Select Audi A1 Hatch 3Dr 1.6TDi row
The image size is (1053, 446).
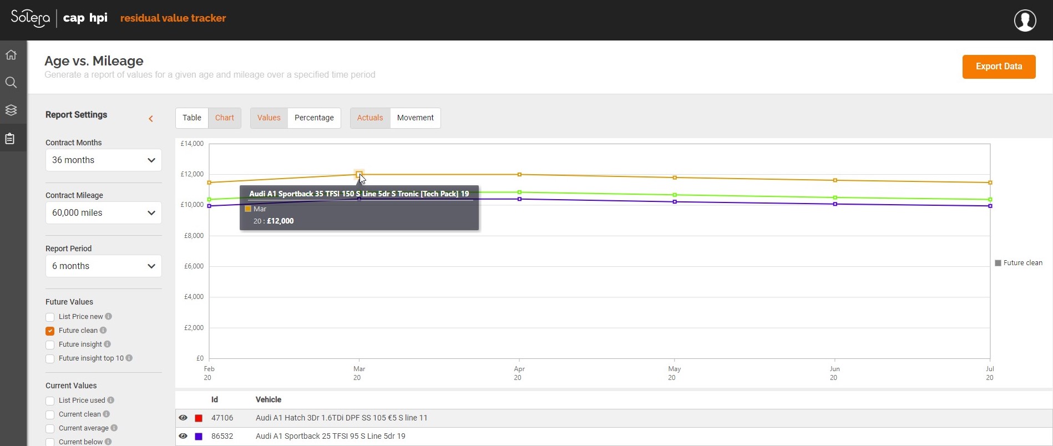coord(614,418)
